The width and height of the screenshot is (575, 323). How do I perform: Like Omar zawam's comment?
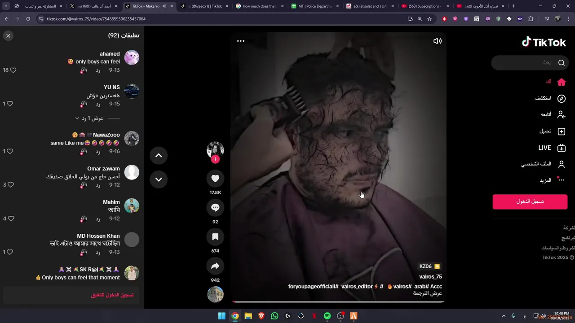click(x=10, y=184)
